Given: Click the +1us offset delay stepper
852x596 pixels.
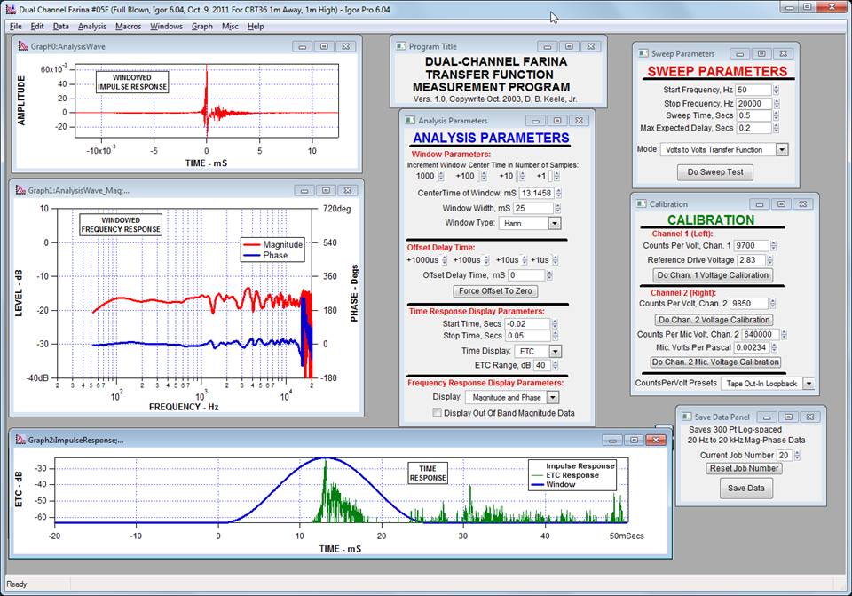Looking at the screenshot, I should (556, 260).
